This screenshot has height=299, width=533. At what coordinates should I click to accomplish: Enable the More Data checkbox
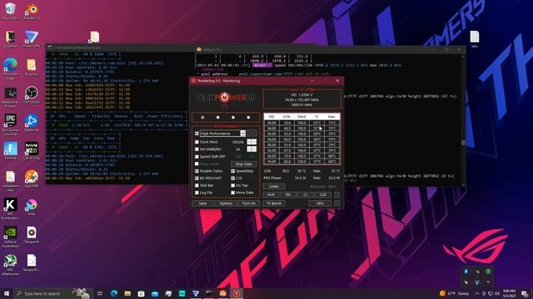(233, 193)
